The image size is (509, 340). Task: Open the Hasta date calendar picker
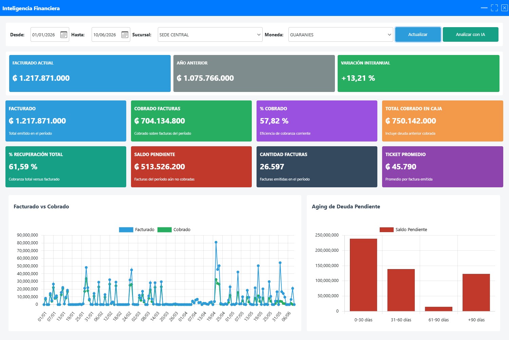[x=125, y=35]
